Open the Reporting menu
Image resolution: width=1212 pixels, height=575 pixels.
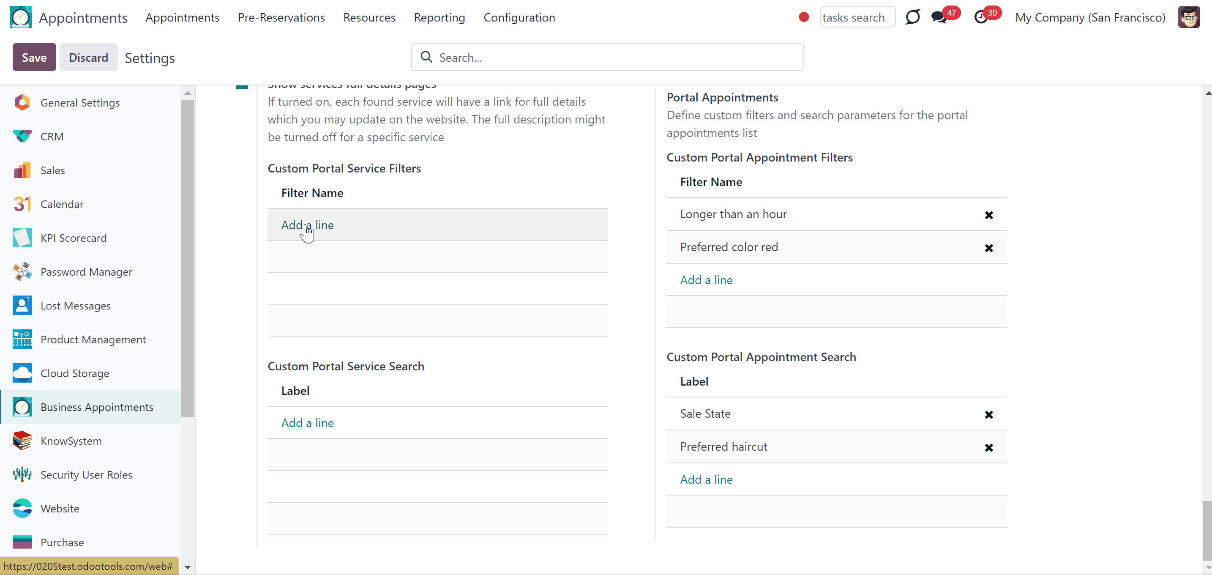tap(439, 17)
